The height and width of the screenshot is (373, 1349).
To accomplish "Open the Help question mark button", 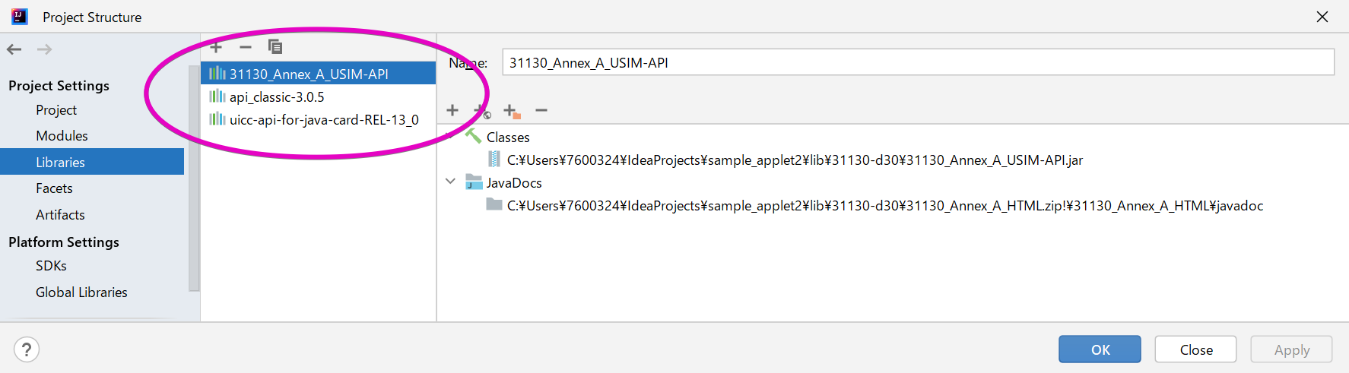I will 27,349.
